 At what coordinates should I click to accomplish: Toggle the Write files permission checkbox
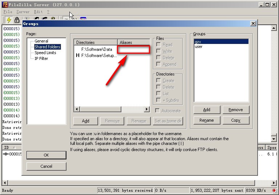point(158,51)
